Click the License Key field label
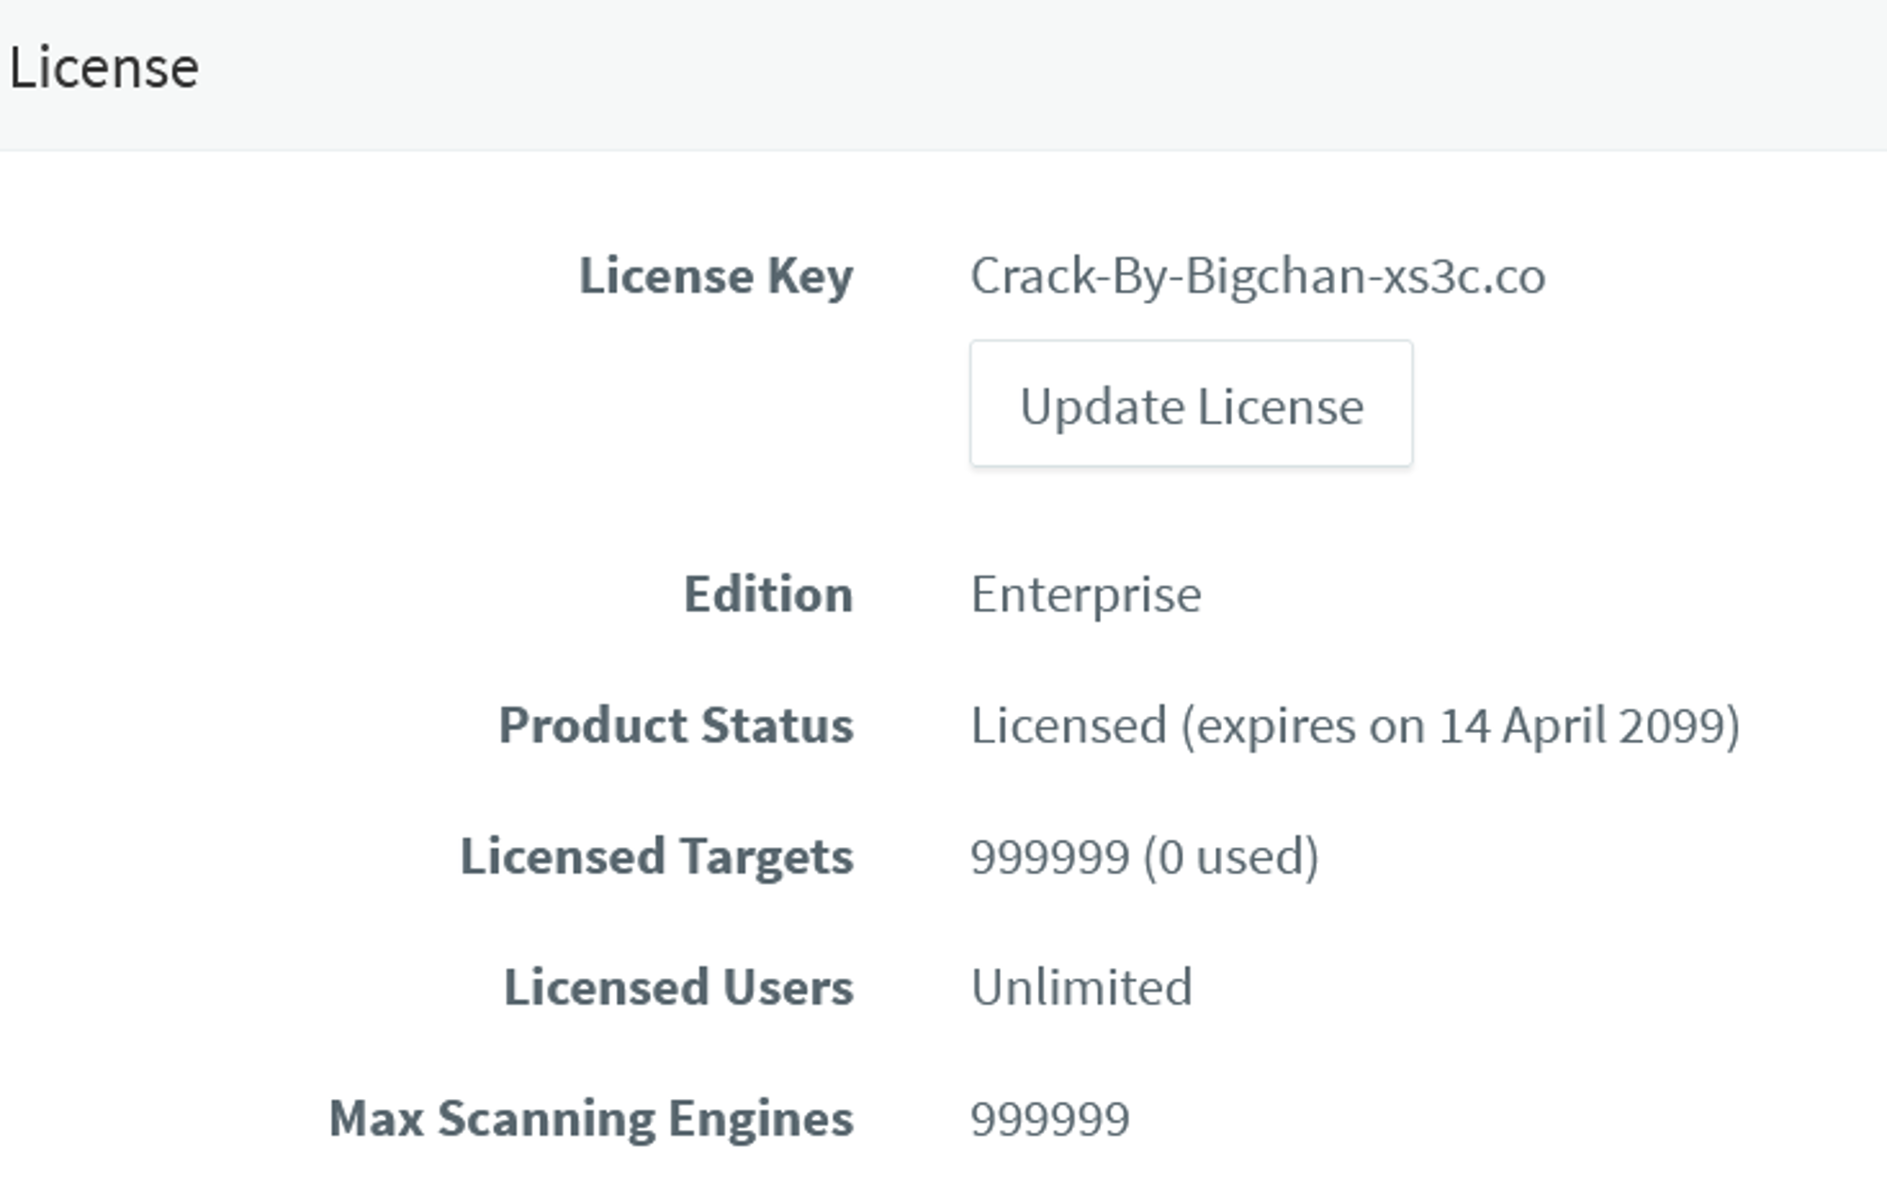 [x=715, y=276]
